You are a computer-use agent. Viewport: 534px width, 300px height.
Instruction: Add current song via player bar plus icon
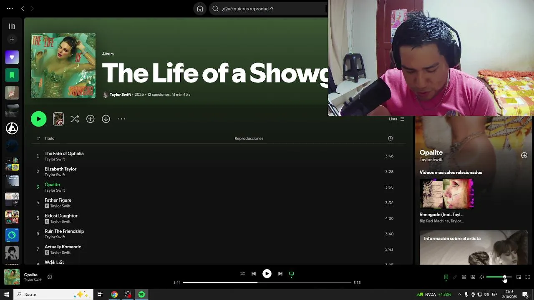coord(50,277)
